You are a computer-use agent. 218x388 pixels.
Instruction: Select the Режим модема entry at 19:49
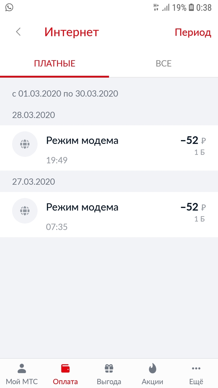(x=82, y=141)
